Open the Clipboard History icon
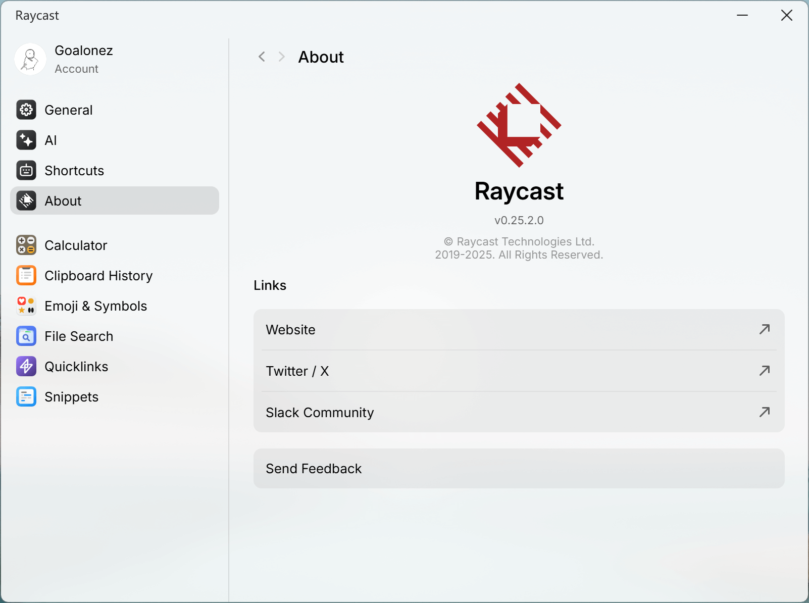This screenshot has width=809, height=603. [x=26, y=275]
